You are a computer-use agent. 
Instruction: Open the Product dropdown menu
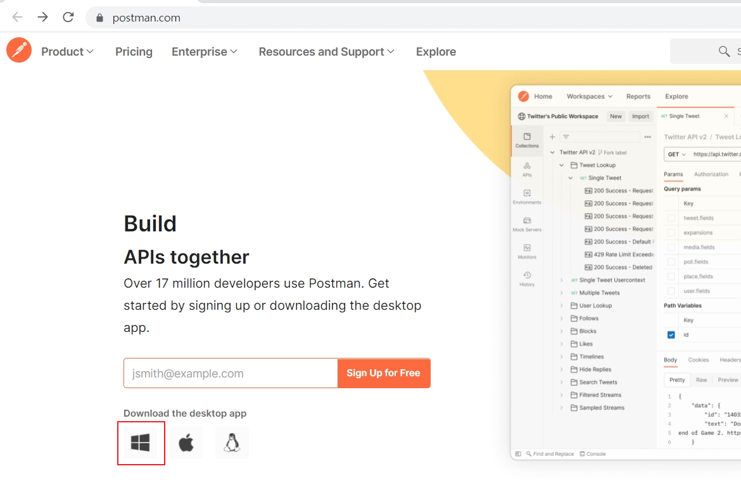coord(67,51)
